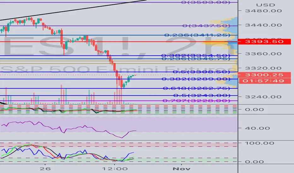Click the 12:00 label on time axis
This screenshot has width=294, height=173.
tap(115, 169)
